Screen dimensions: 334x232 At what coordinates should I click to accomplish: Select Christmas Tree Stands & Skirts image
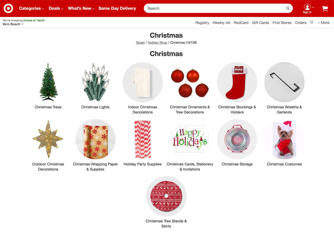point(166,196)
